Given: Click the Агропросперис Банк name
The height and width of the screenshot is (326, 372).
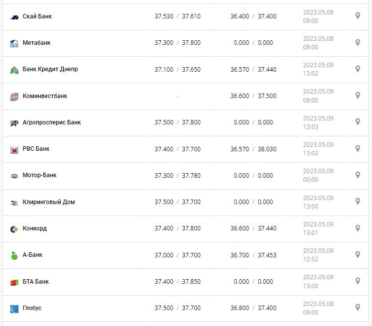Looking at the screenshot, I should coord(52,122).
